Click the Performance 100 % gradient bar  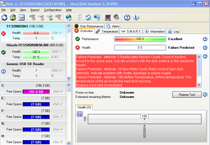point(140,39)
